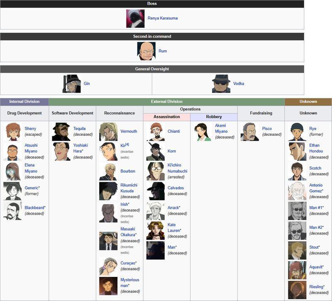Click the Fundraising column header
Image resolution: width=332 pixels, height=301 pixels.
point(261,113)
